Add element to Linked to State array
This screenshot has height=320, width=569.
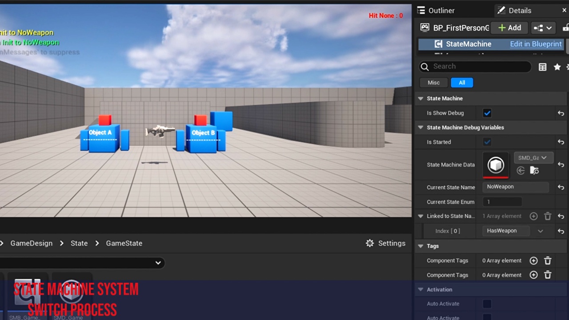coord(533,216)
